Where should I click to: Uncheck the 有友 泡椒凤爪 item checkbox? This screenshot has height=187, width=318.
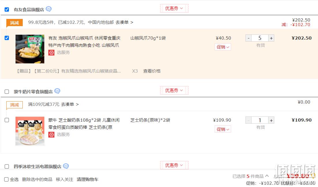pyautogui.click(x=7, y=38)
